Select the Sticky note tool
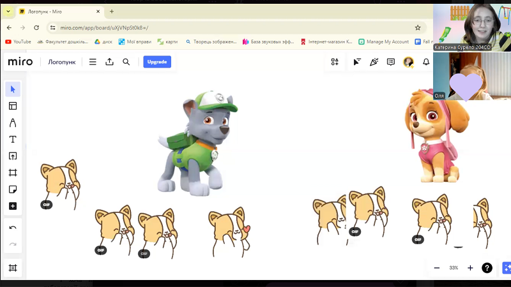 [x=13, y=189]
